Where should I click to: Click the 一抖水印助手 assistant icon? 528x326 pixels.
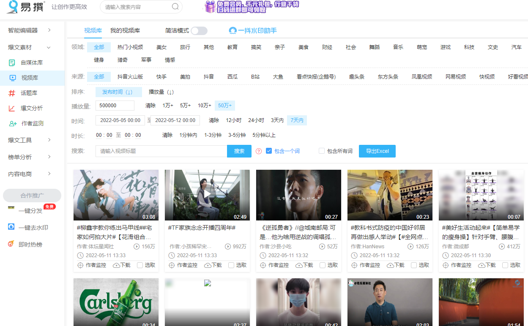tap(232, 30)
